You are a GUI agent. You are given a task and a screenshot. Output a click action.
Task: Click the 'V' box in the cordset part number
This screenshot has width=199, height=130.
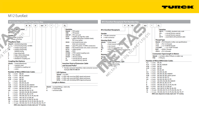[35, 26]
